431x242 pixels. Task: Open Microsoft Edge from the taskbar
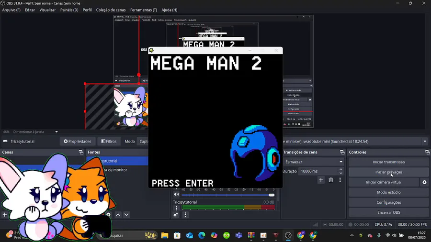[202, 235]
